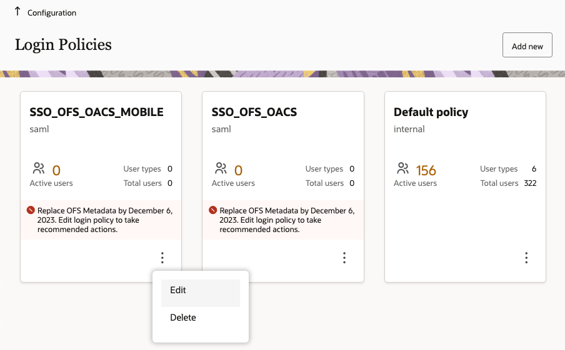Screen dimensions: 565x350
Task: Open the three-dot menu on Default policy card
Action: (526, 258)
